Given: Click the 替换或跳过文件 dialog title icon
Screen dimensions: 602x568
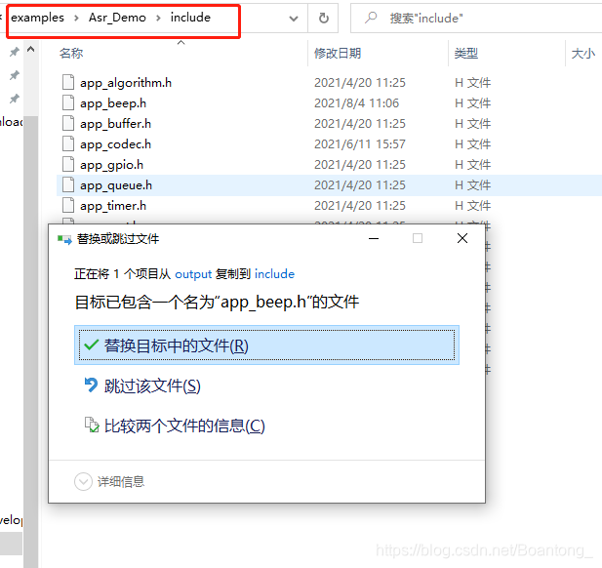Looking at the screenshot, I should pos(64,240).
